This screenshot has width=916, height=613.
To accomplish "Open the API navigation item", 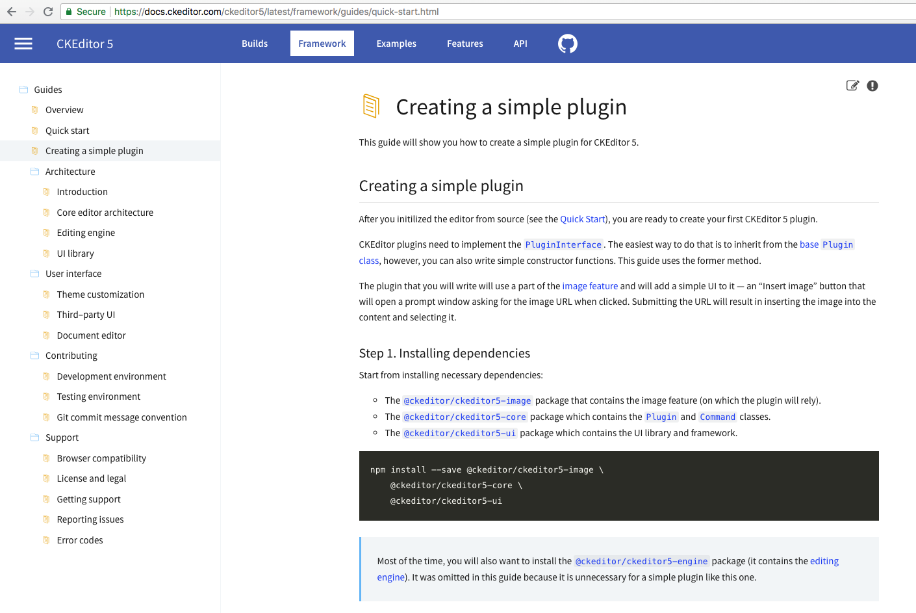I will click(520, 44).
